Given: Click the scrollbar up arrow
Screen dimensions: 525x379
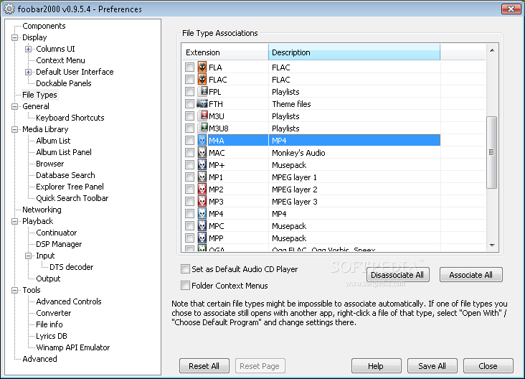Looking at the screenshot, I should [492, 50].
